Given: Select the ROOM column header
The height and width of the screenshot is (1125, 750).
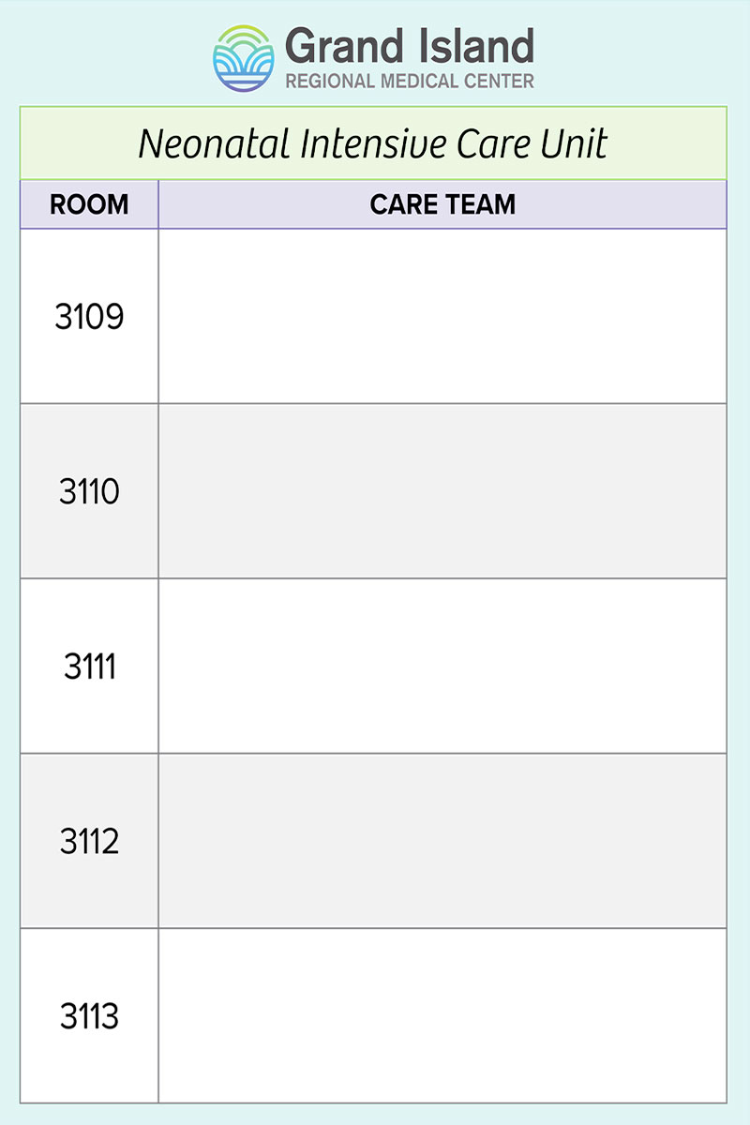Looking at the screenshot, I should 89,204.
